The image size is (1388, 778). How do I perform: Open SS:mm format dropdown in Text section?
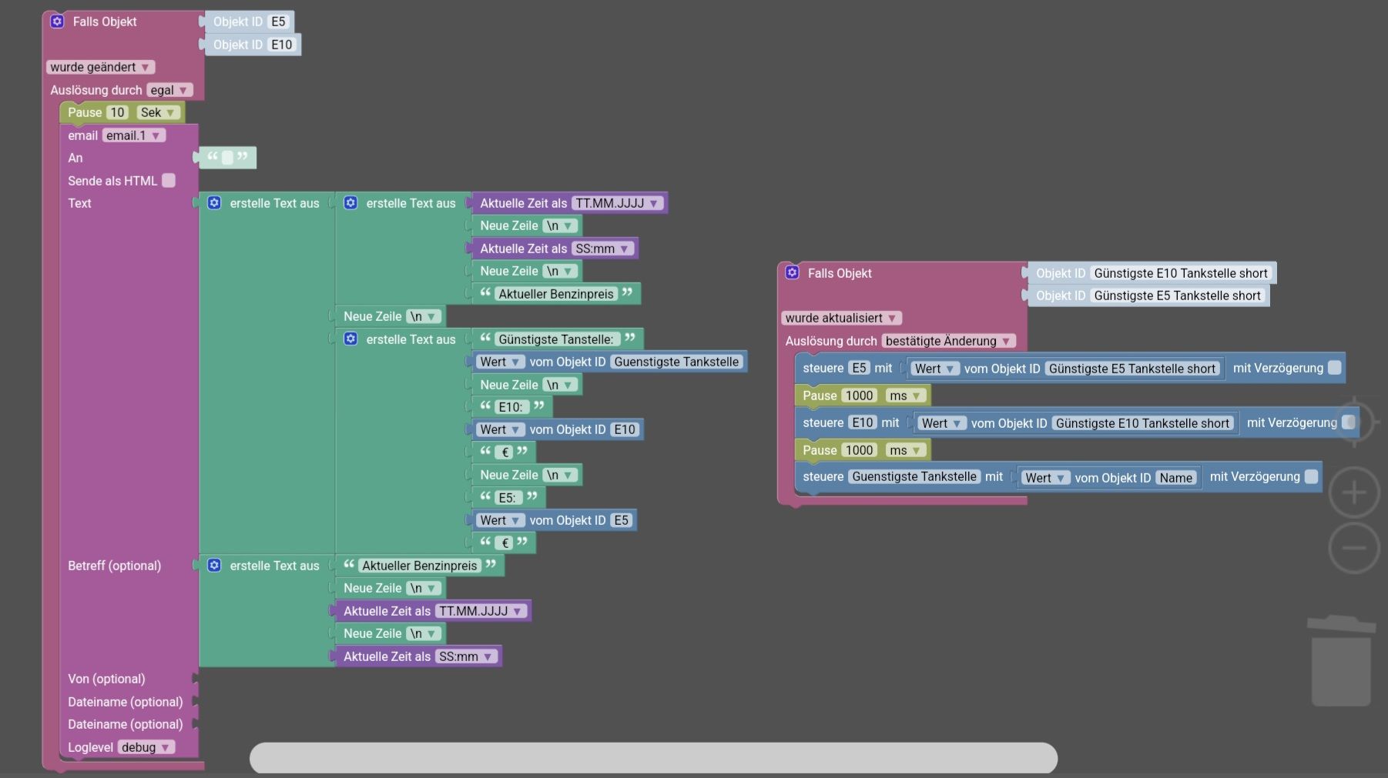coord(602,249)
